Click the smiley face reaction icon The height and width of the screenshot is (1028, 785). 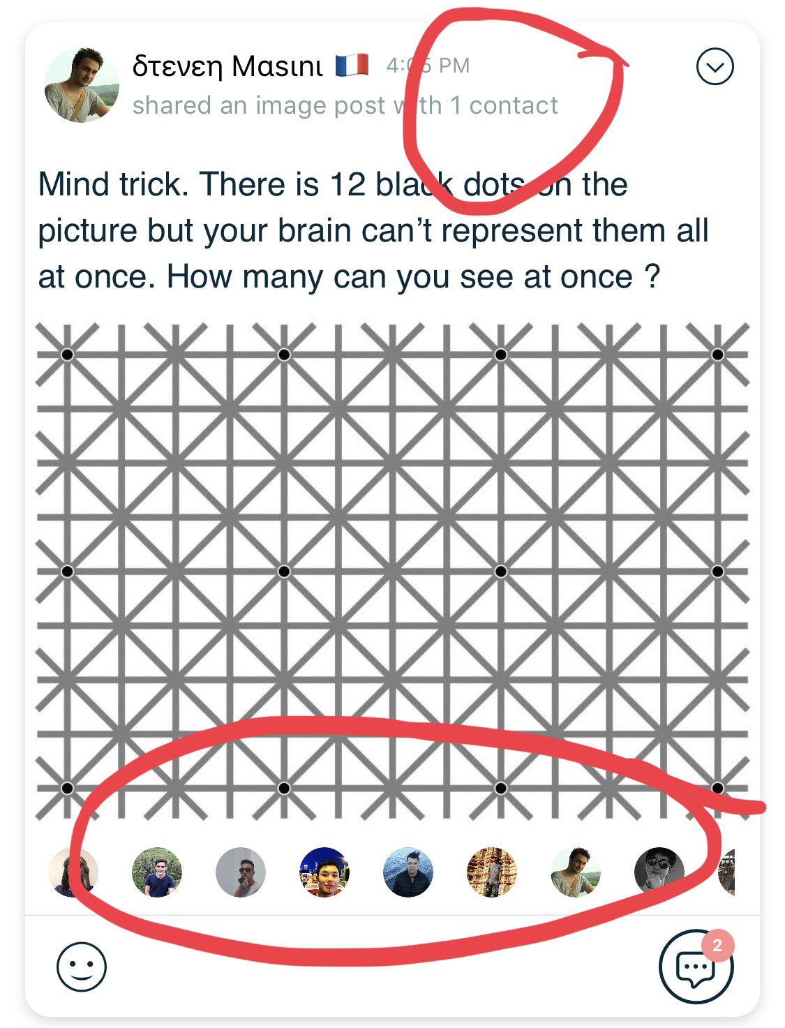click(82, 967)
